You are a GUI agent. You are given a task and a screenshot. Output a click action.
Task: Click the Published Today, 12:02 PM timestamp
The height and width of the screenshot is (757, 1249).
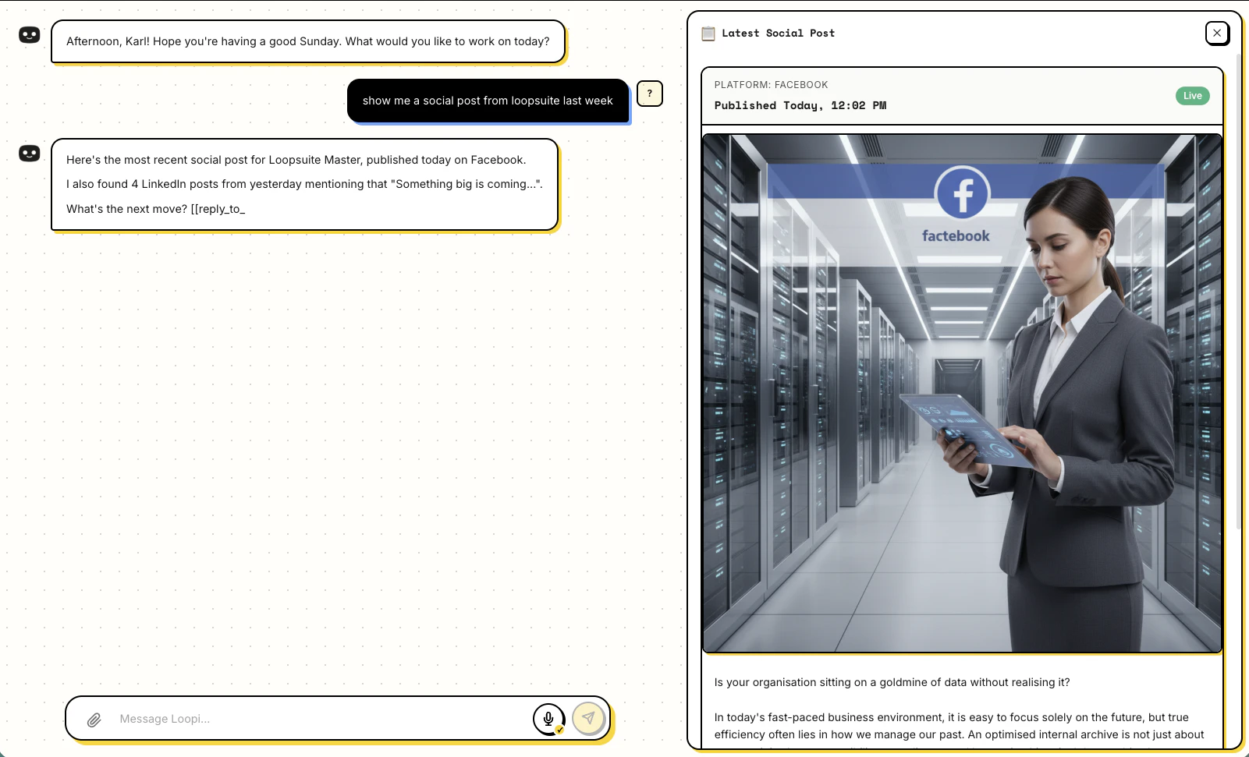(800, 105)
